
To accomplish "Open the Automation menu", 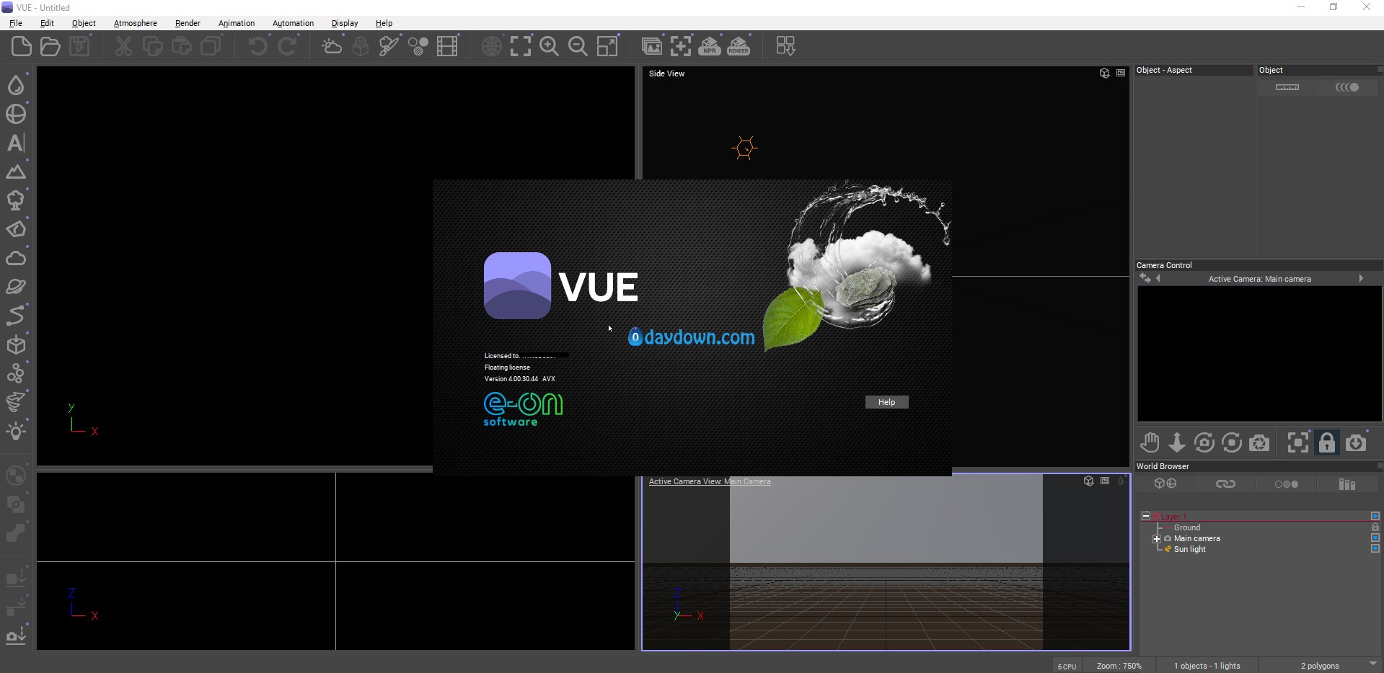I will pos(293,23).
